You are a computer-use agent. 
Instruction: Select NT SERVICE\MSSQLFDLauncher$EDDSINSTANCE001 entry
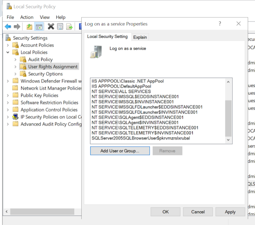tap(147, 107)
